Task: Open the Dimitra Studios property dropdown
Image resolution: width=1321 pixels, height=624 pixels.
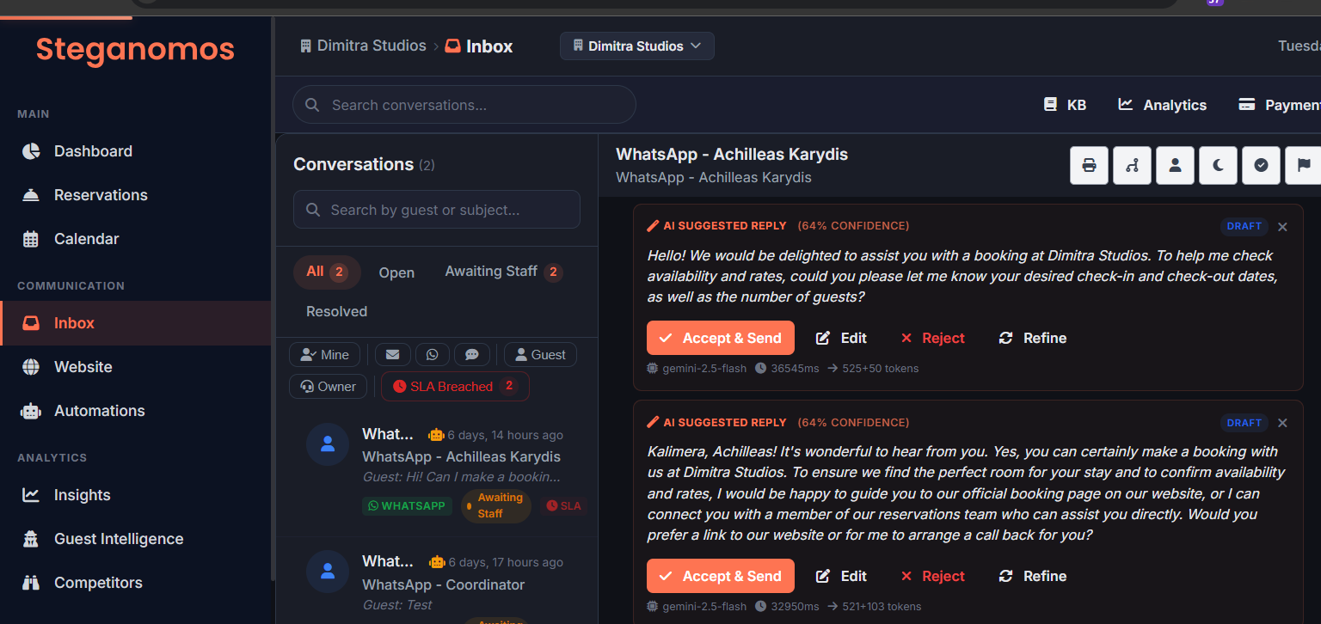Action: [637, 46]
